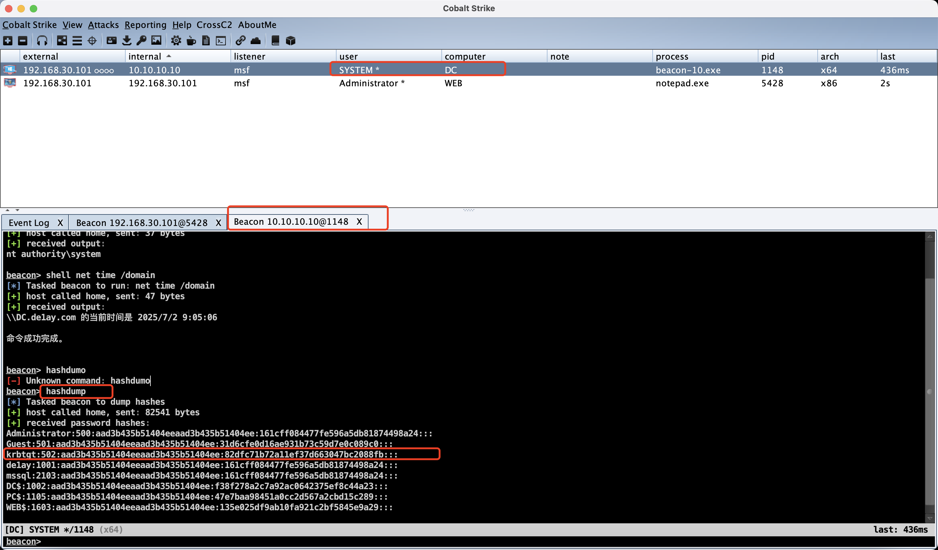Click the disconnect from team server minus icon
Image resolution: width=938 pixels, height=550 pixels.
coord(23,41)
